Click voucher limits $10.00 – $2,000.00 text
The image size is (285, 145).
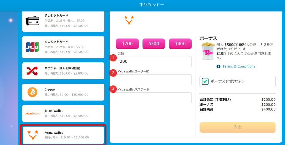point(66,74)
